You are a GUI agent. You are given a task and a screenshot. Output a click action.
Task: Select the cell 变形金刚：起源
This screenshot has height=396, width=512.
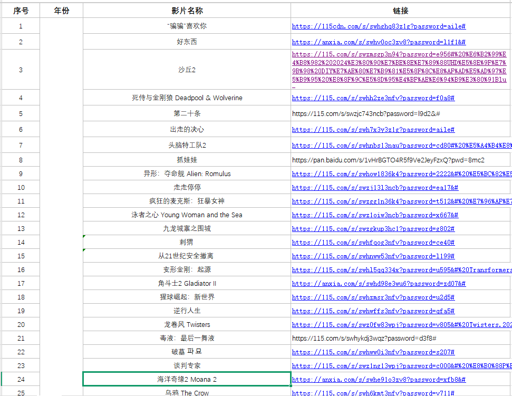coord(187,269)
